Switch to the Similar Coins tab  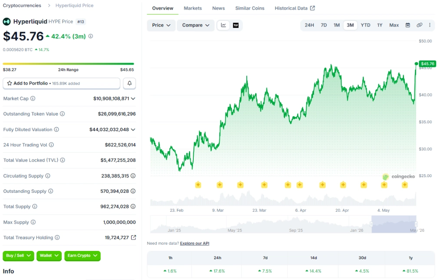(250, 8)
